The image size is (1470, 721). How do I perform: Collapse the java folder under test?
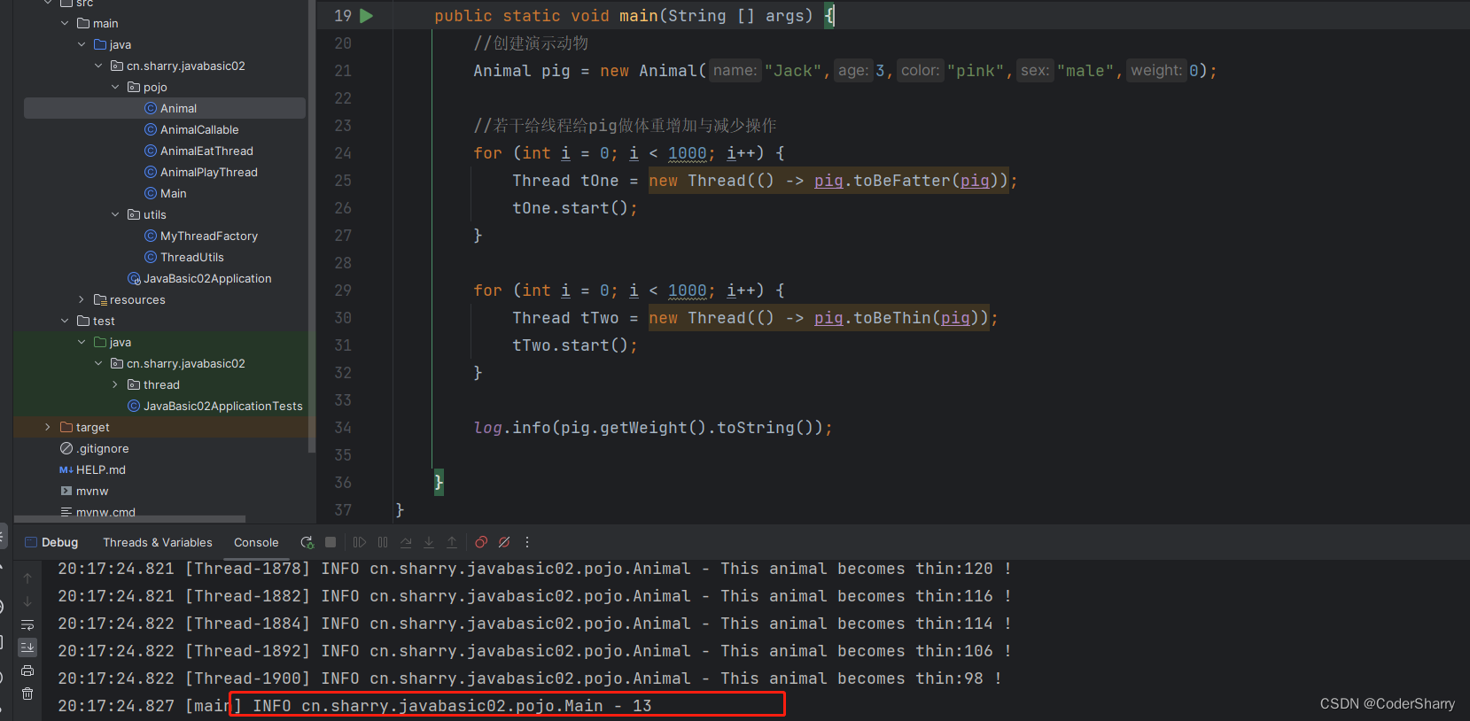coord(82,342)
